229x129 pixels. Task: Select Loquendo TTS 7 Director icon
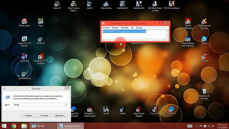coord(41,59)
